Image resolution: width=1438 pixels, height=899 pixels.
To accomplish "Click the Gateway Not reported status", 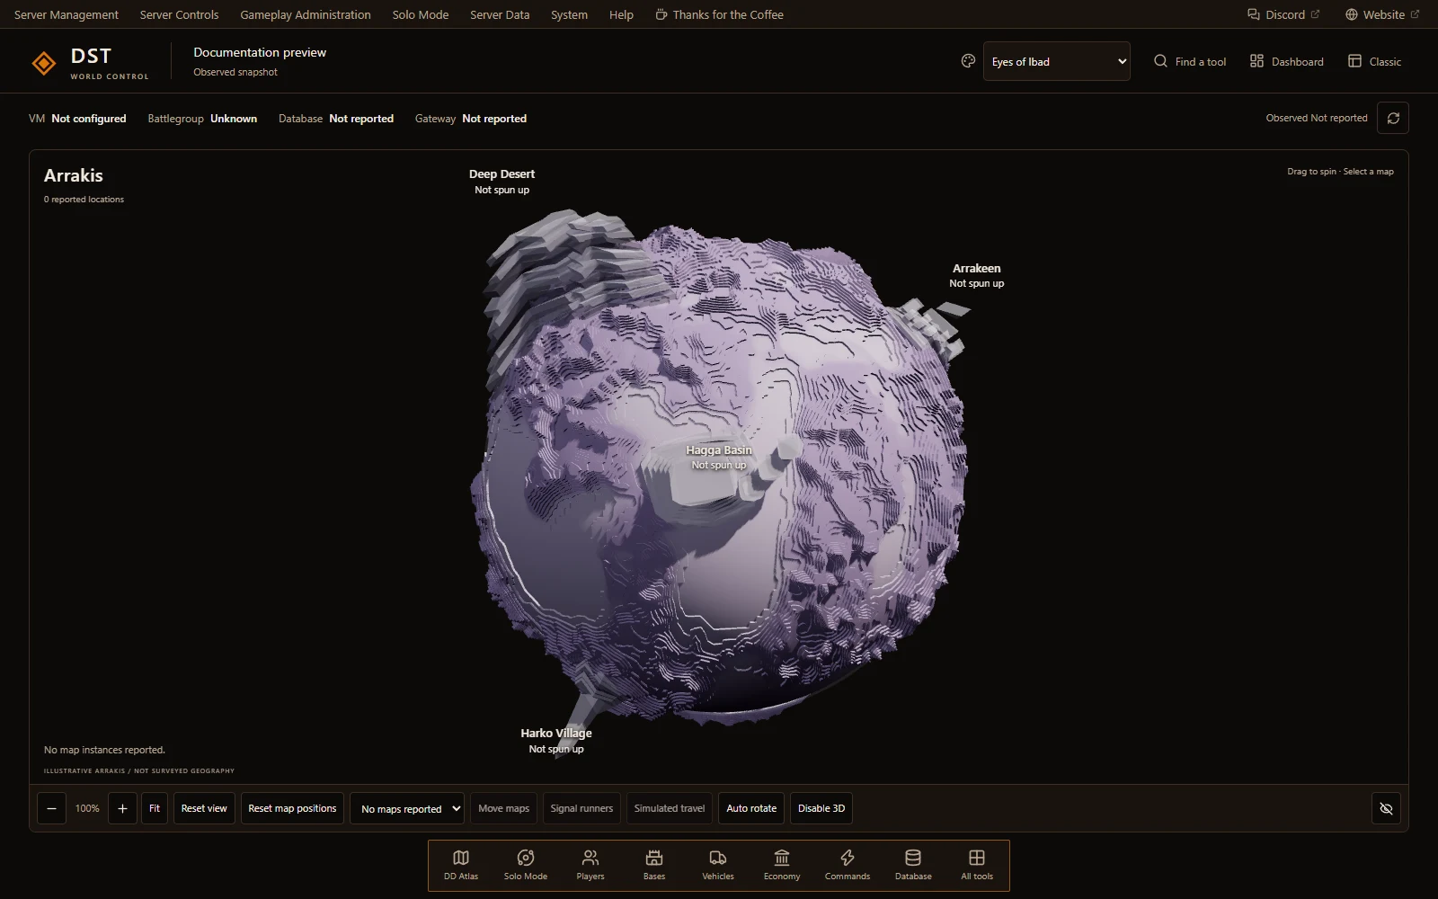I will [471, 118].
